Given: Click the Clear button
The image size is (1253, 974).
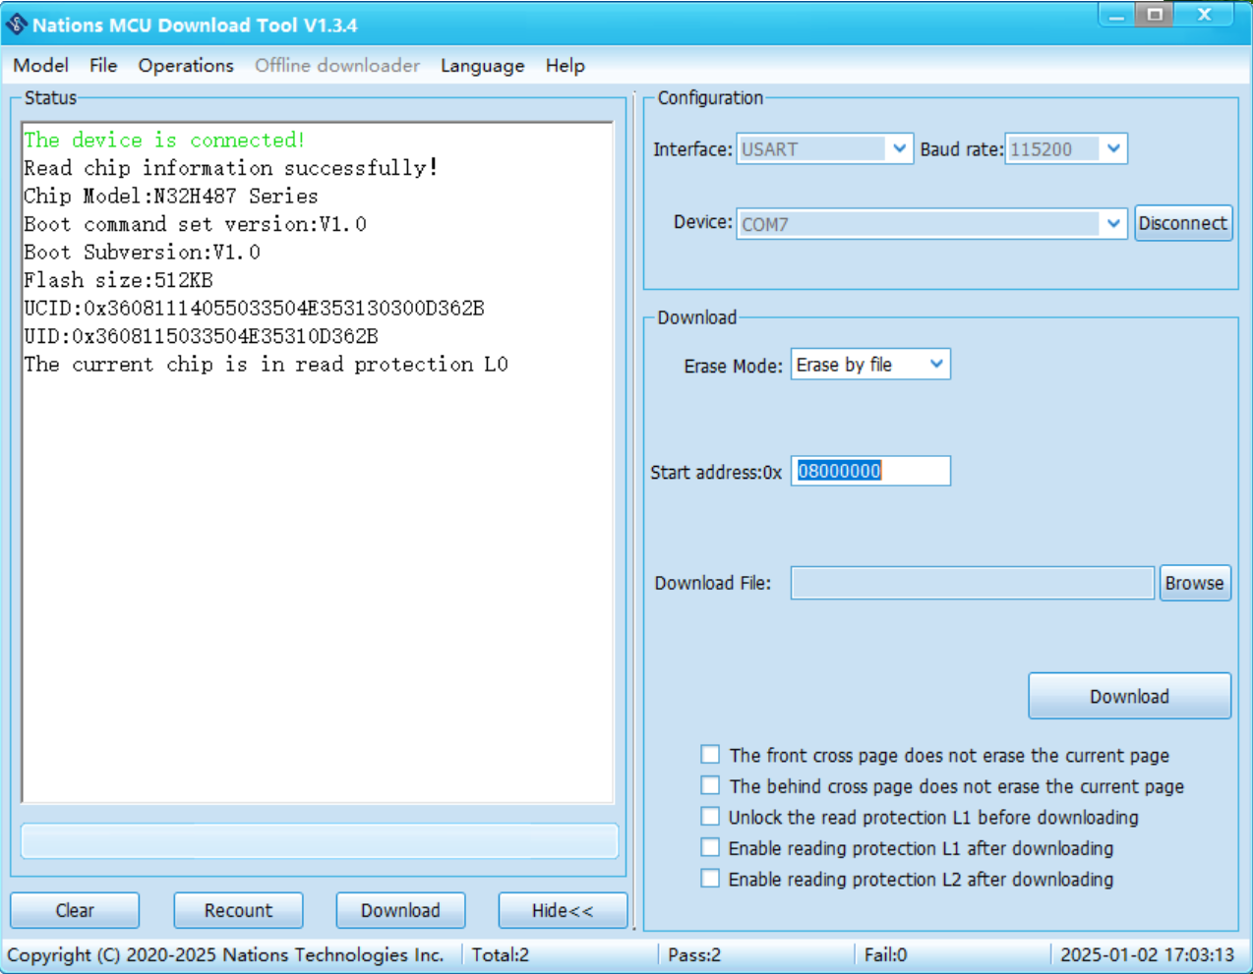Looking at the screenshot, I should click(x=75, y=910).
